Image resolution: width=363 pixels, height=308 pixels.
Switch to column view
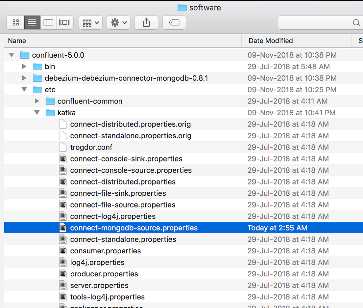(x=48, y=22)
